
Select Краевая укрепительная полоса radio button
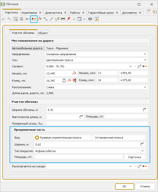click(37, 138)
